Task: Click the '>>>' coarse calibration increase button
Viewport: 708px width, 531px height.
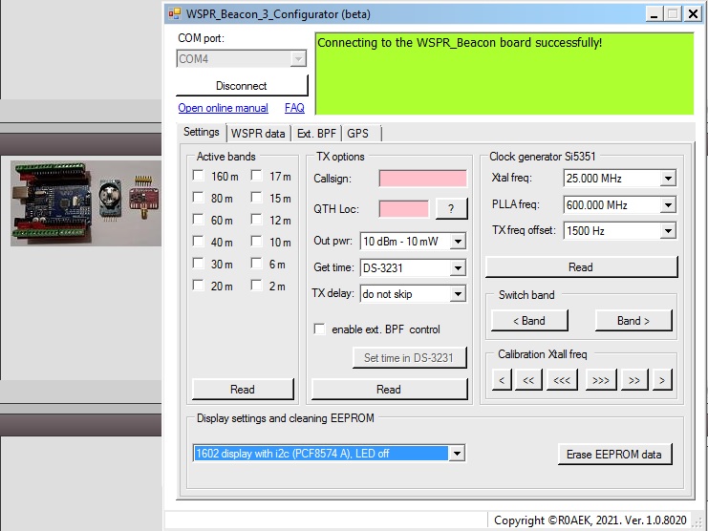Action: pyautogui.click(x=599, y=381)
